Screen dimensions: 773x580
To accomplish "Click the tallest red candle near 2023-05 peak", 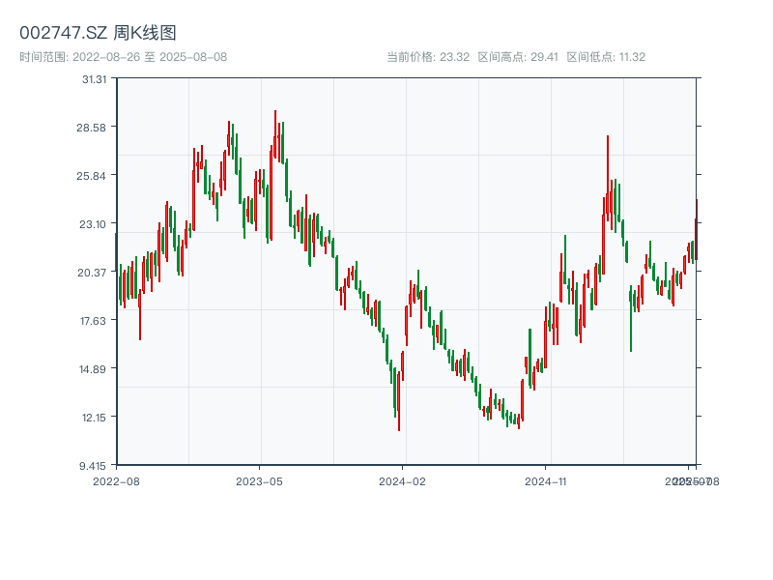I will coord(275,134).
